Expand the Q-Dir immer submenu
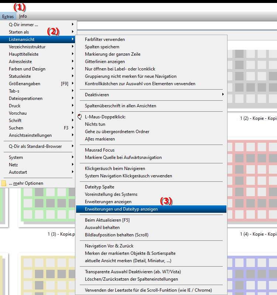The image size is (277, 295). tap(38, 25)
